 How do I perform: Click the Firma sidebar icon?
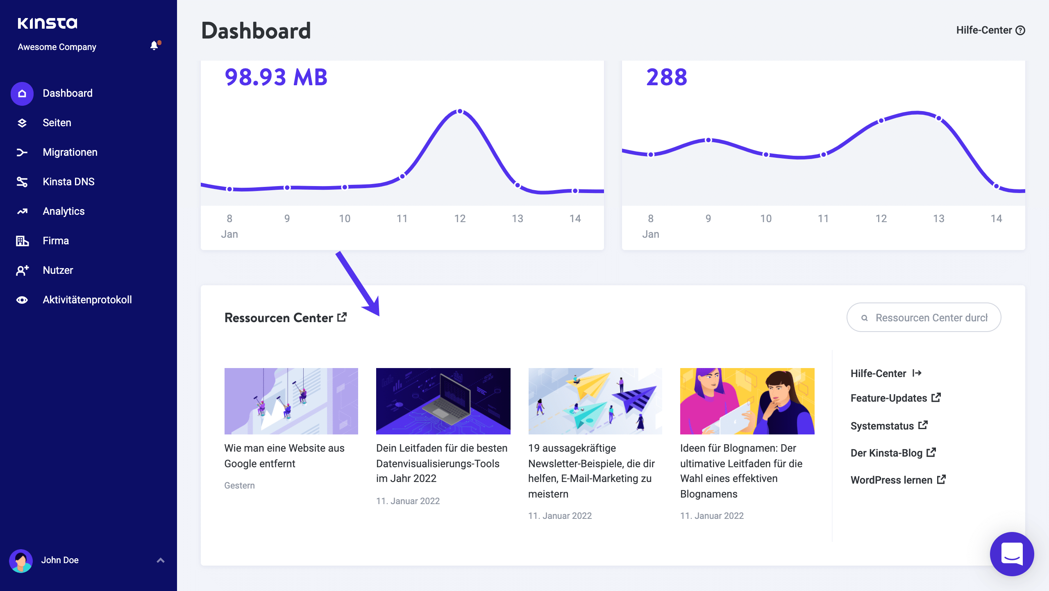click(x=22, y=241)
